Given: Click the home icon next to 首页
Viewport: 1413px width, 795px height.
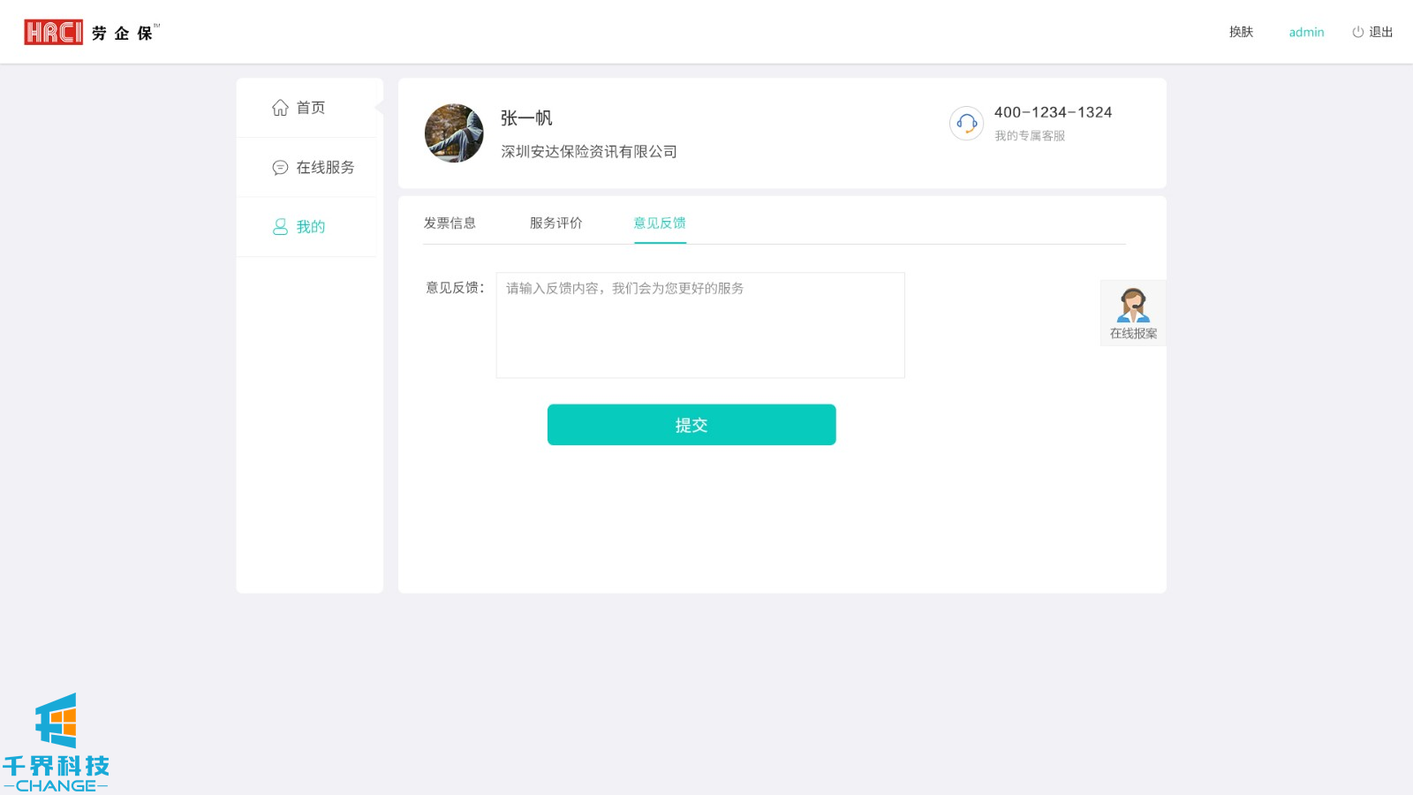Looking at the screenshot, I should (280, 108).
